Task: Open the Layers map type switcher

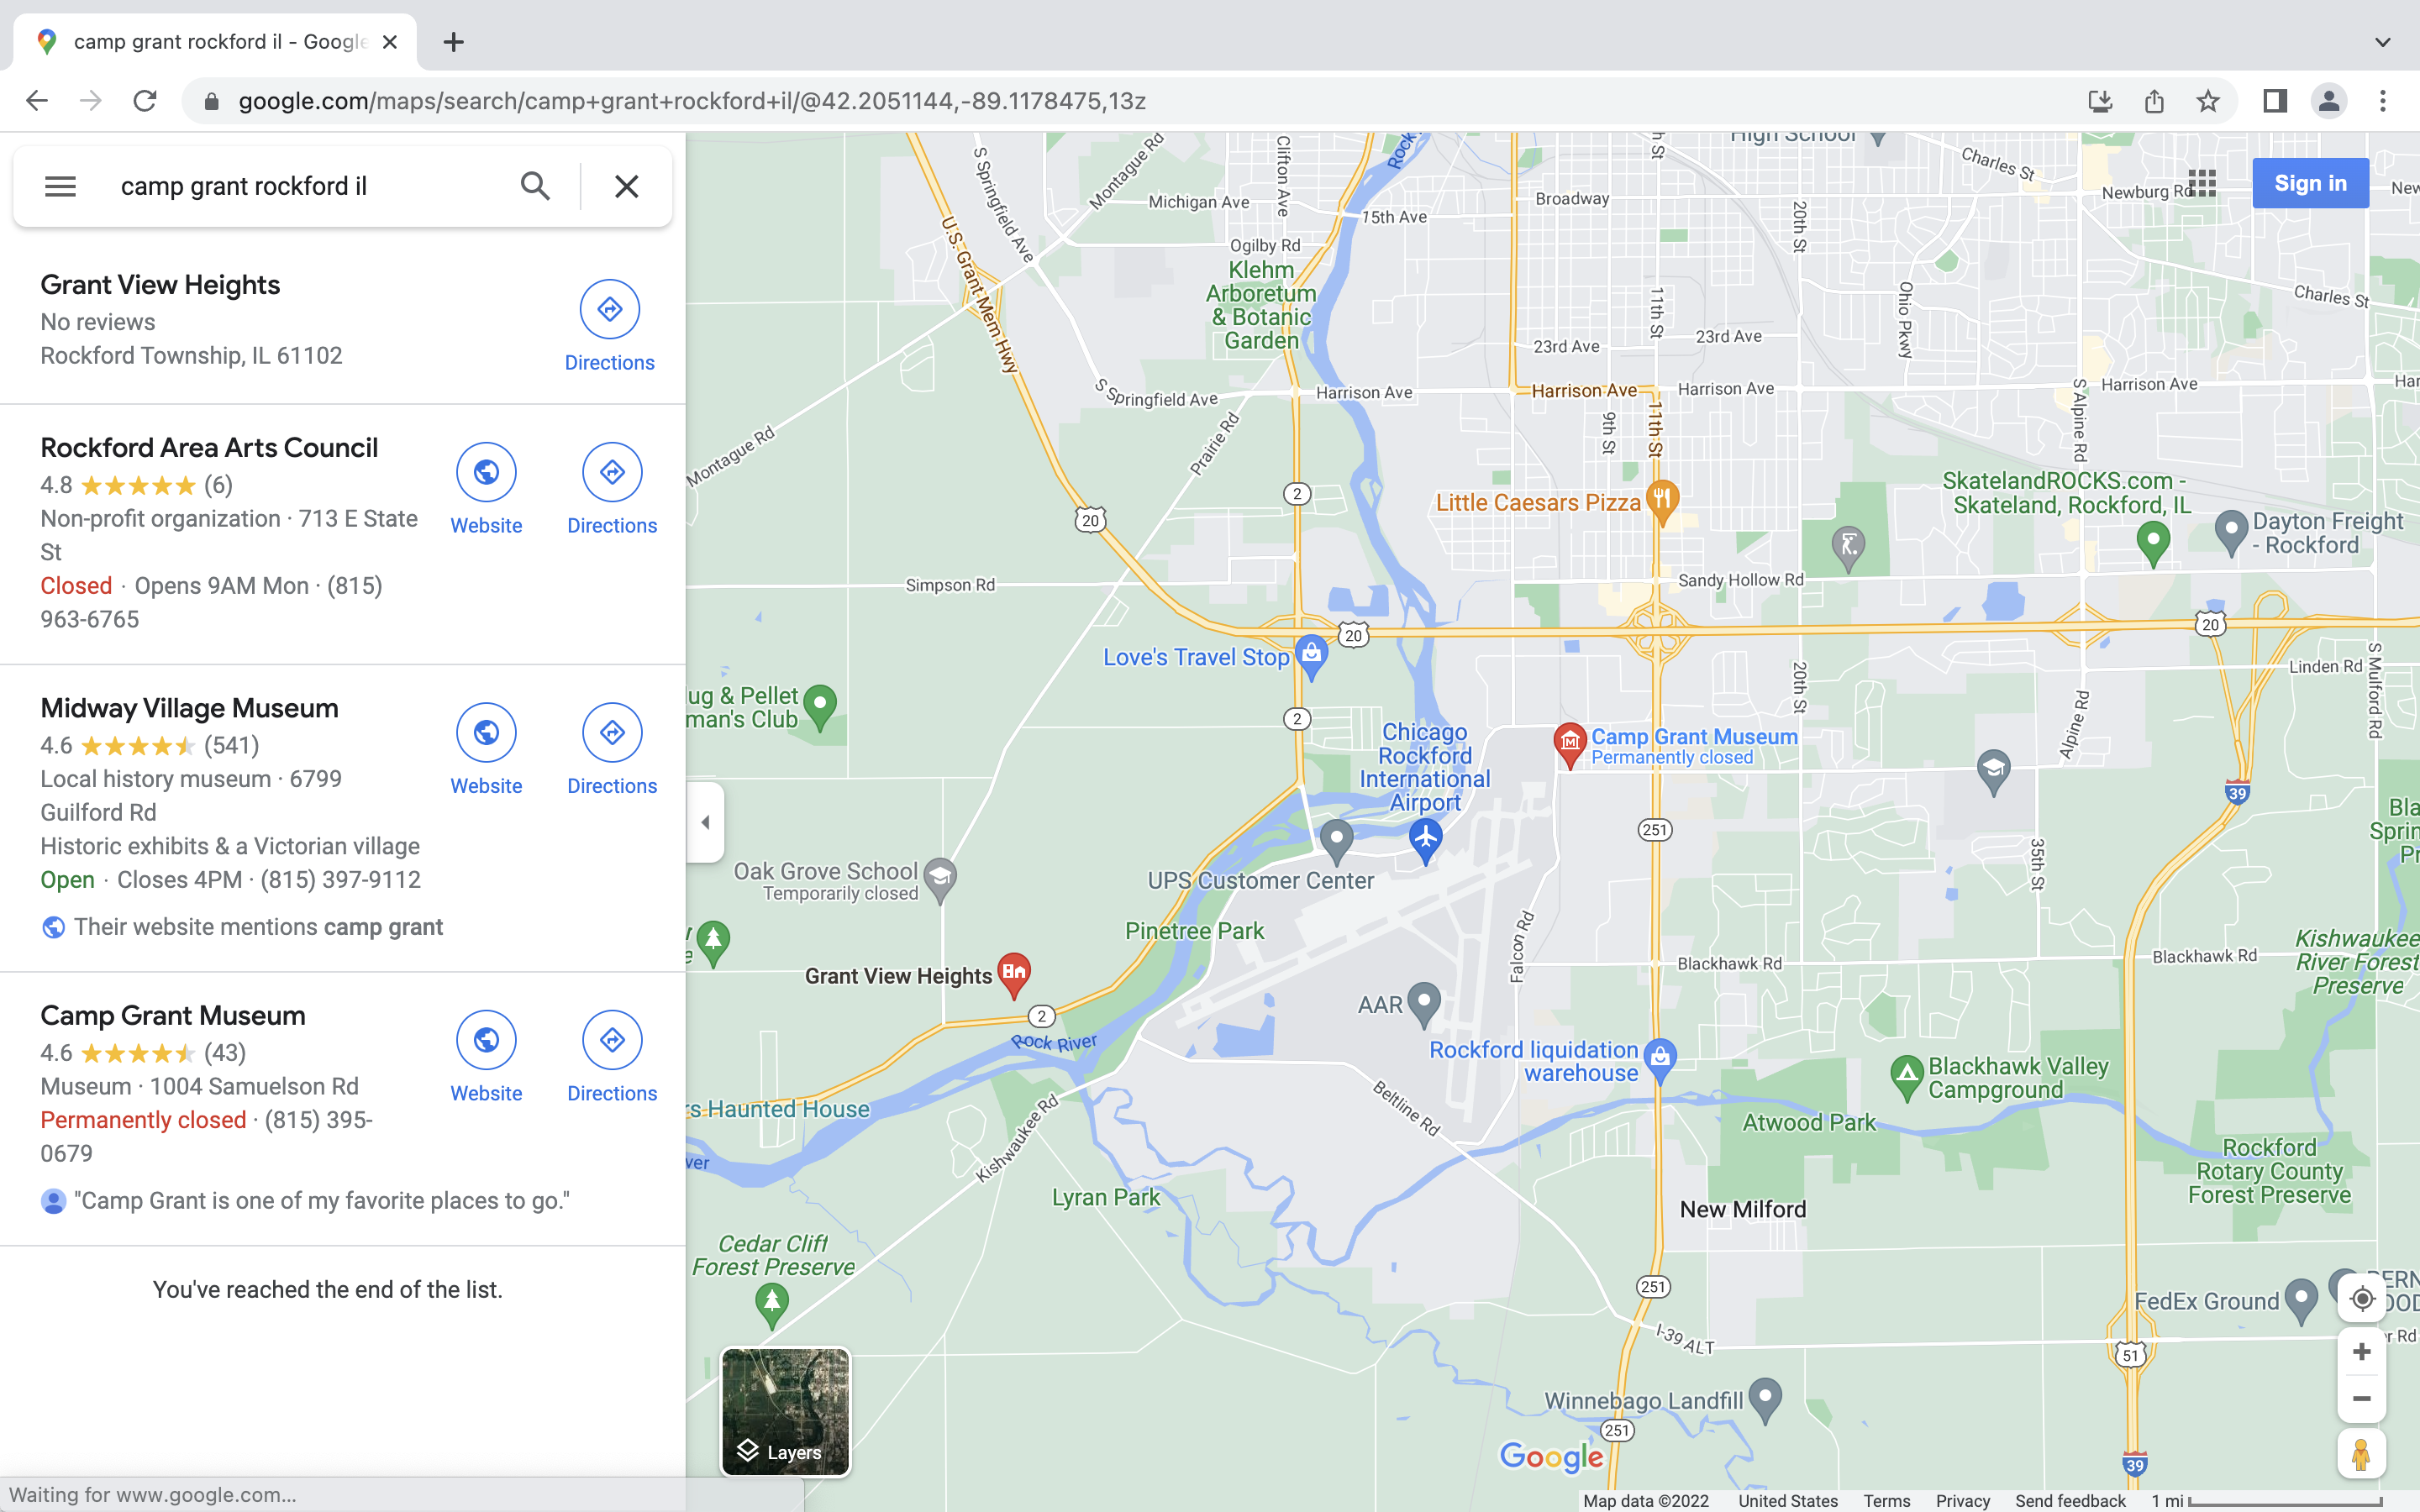Action: click(785, 1411)
